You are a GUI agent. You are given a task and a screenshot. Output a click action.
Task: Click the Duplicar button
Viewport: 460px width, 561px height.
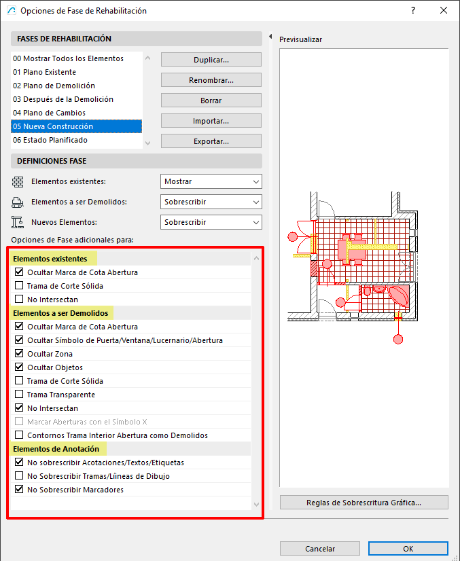(211, 60)
